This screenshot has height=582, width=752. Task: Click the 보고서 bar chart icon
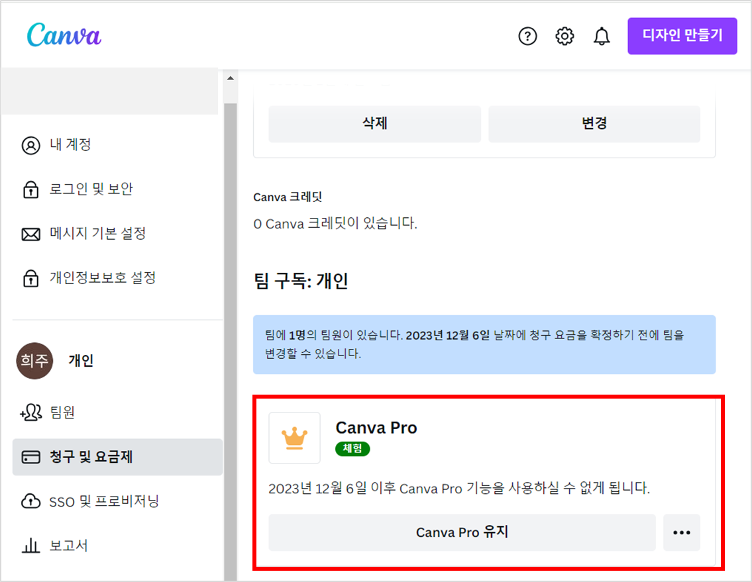coord(30,546)
